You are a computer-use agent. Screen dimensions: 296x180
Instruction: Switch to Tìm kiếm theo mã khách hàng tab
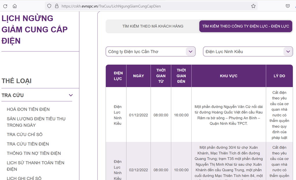pos(153,26)
